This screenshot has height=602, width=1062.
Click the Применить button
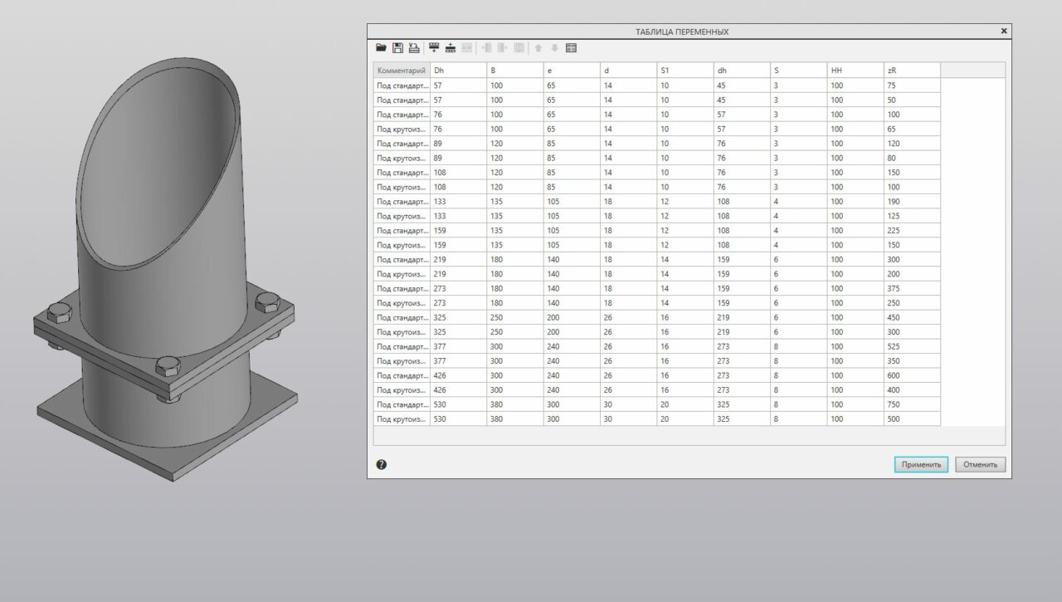click(x=921, y=464)
